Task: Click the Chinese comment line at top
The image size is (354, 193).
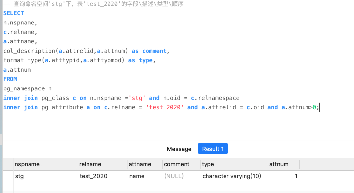Action: [x=93, y=4]
